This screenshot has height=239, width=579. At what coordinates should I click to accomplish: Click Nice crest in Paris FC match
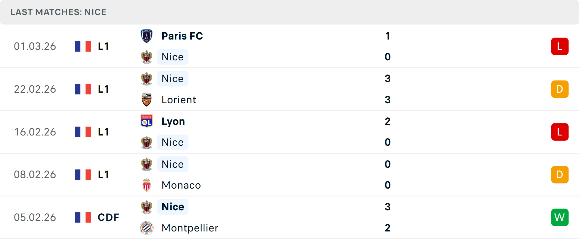click(x=147, y=57)
